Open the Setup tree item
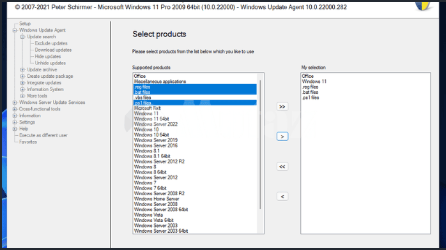 pos(25,24)
